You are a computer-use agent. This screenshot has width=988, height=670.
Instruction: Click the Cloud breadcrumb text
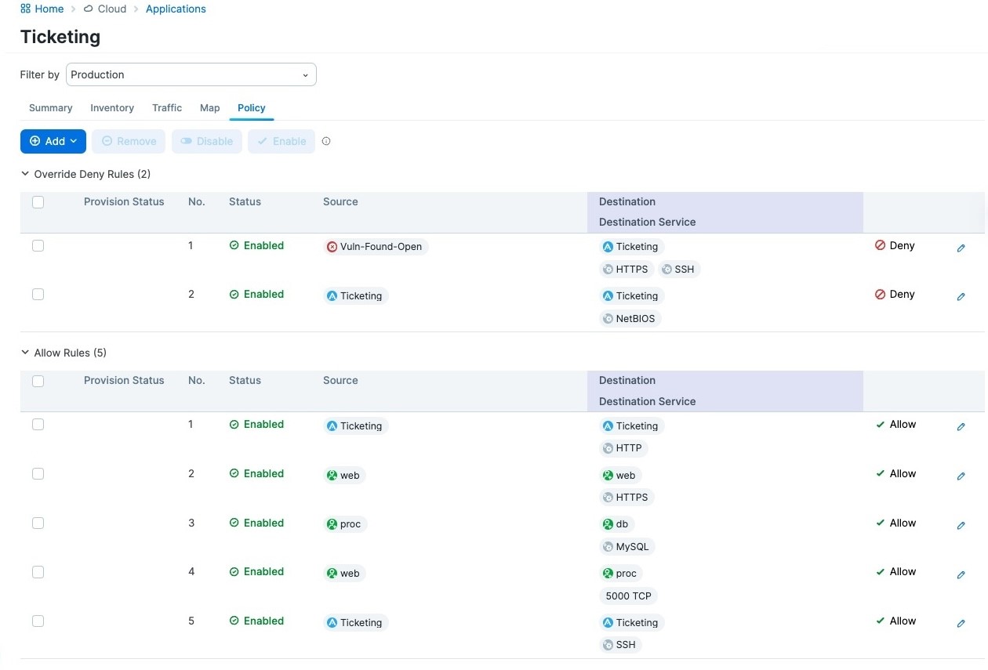click(112, 9)
